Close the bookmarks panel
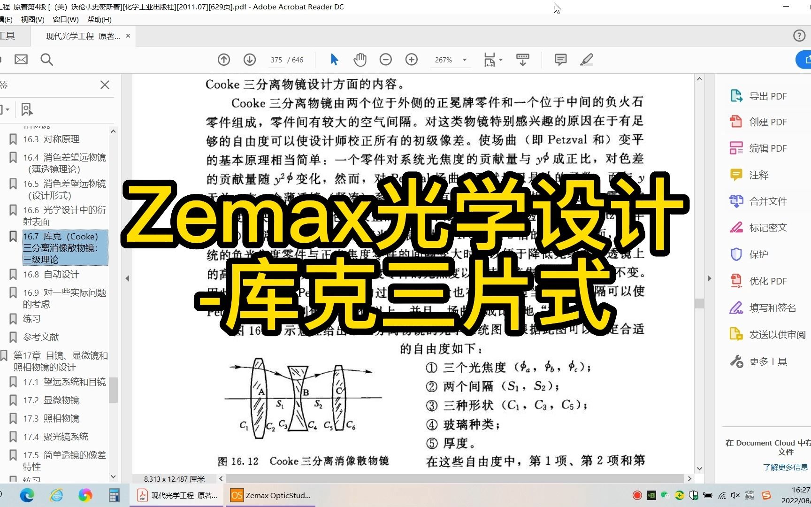The width and height of the screenshot is (811, 507). 105,84
